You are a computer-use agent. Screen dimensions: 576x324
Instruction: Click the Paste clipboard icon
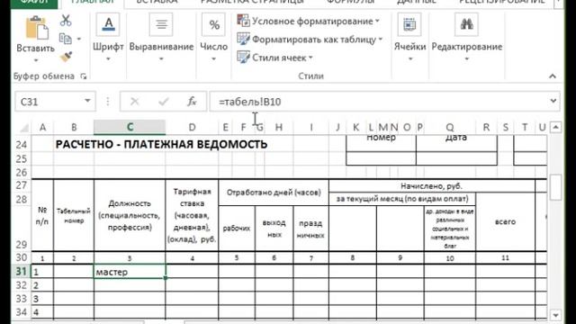coord(36,28)
